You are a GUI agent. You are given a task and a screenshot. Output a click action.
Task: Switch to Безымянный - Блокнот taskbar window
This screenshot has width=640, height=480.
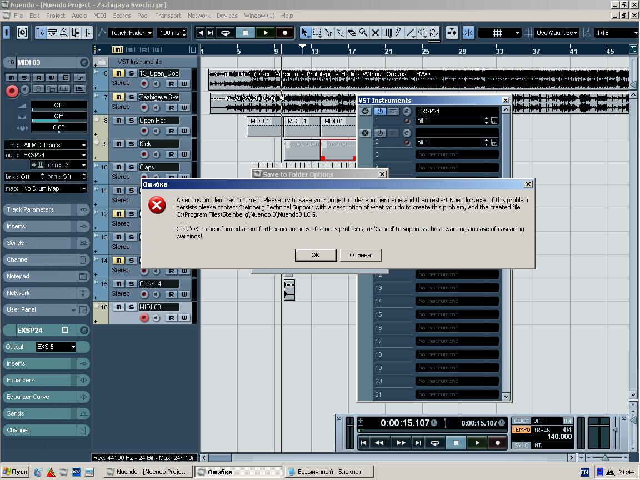[x=329, y=472]
